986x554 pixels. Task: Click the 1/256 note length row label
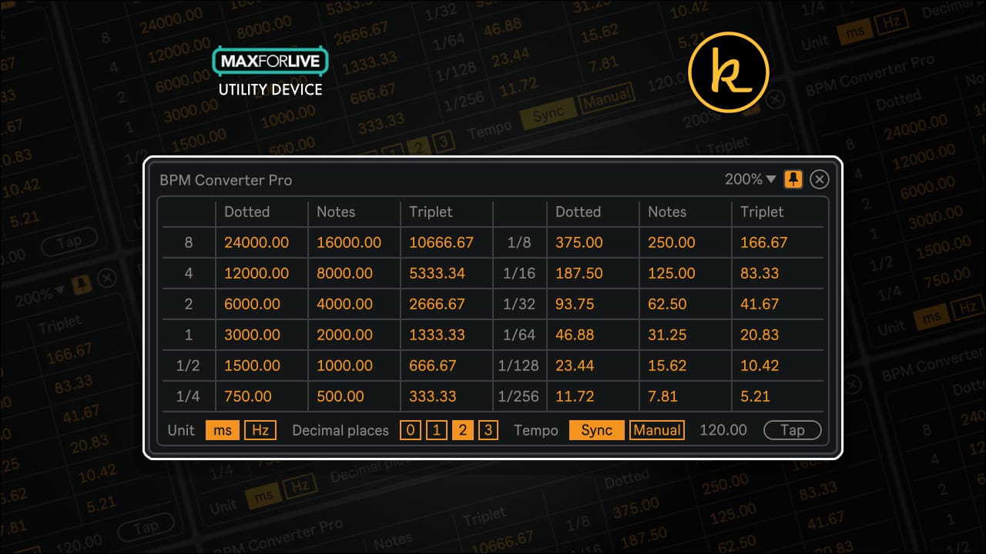point(518,396)
